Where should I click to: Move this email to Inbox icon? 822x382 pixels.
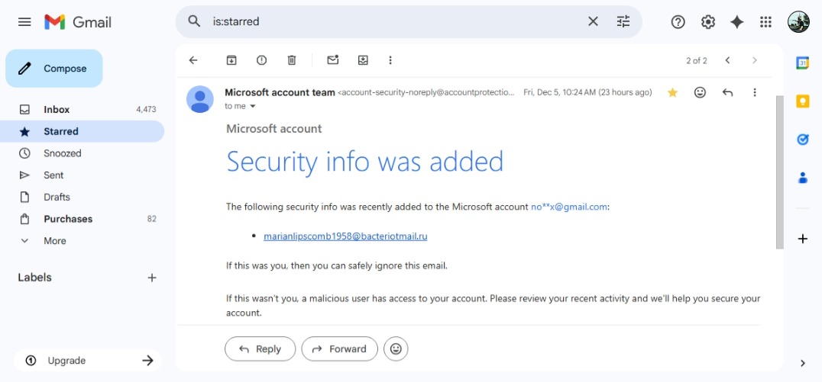pos(363,60)
